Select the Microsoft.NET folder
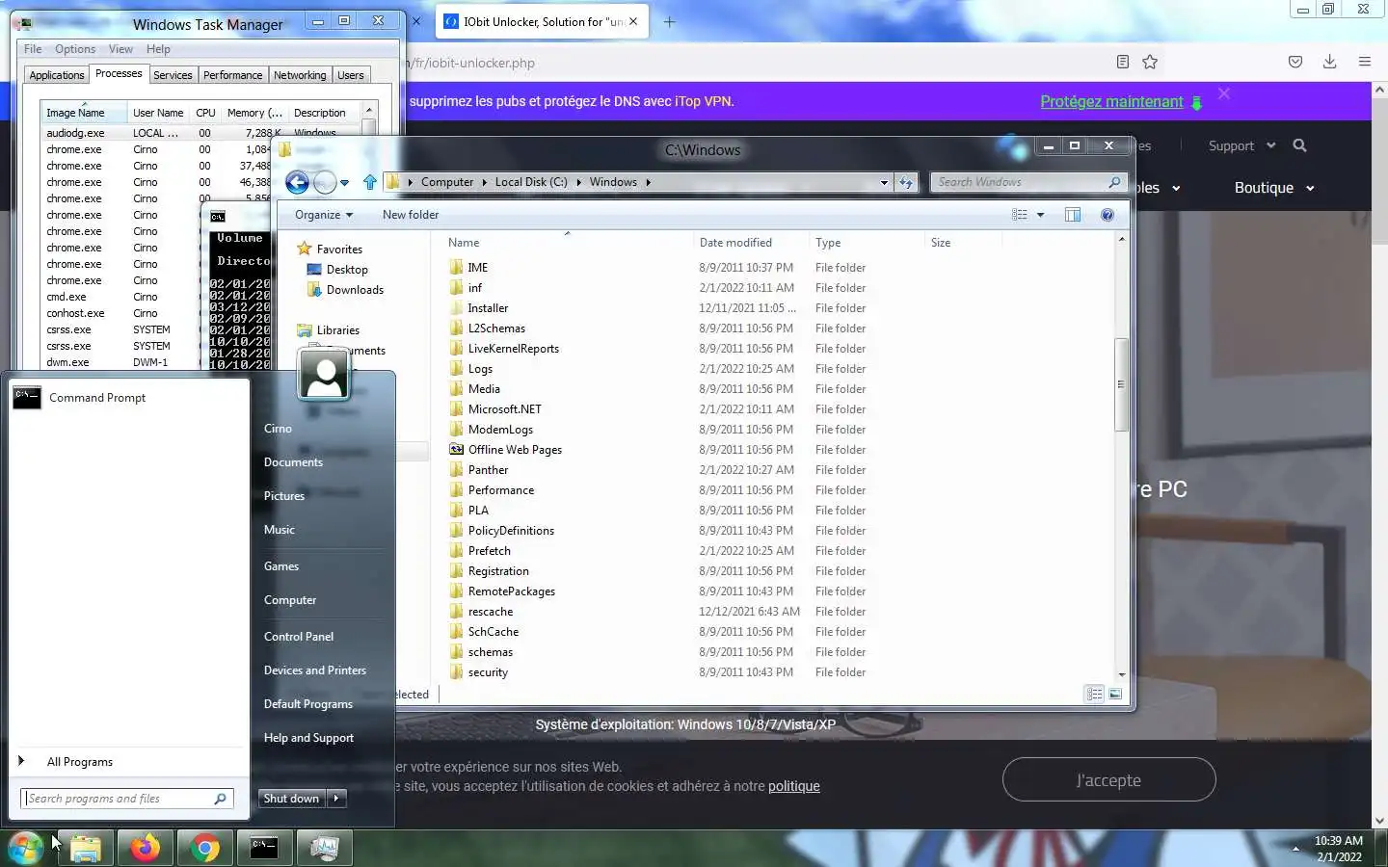Screen dimensions: 1388x867 coord(504,409)
